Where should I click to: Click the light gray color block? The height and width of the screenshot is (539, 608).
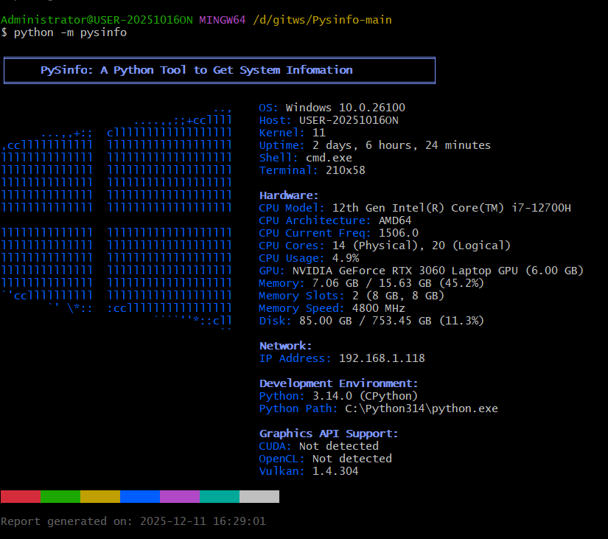tap(259, 496)
